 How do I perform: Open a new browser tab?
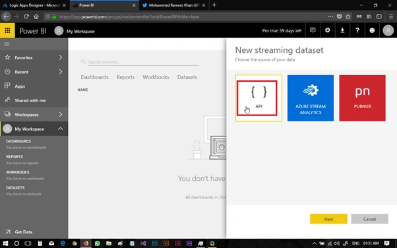click(x=214, y=5)
